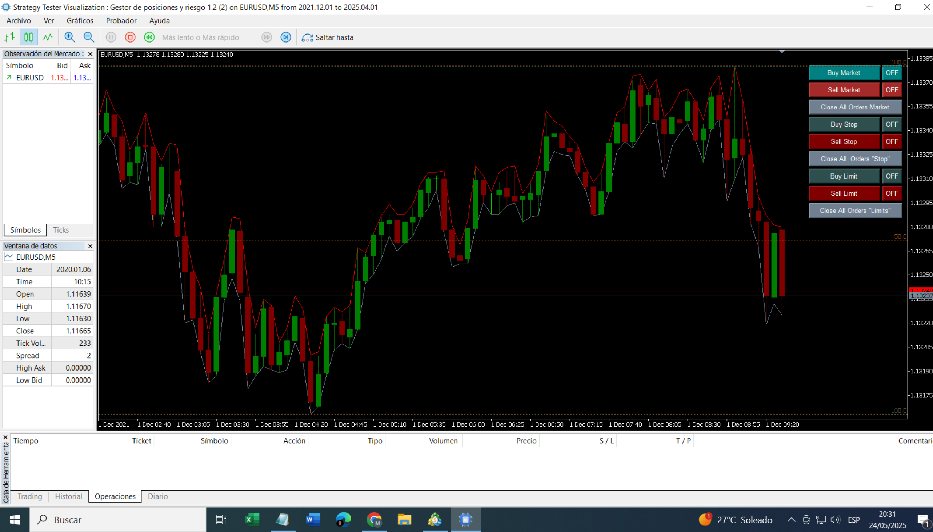The width and height of the screenshot is (933, 532).
Task: Switch to the Ticks tab
Action: 61,230
